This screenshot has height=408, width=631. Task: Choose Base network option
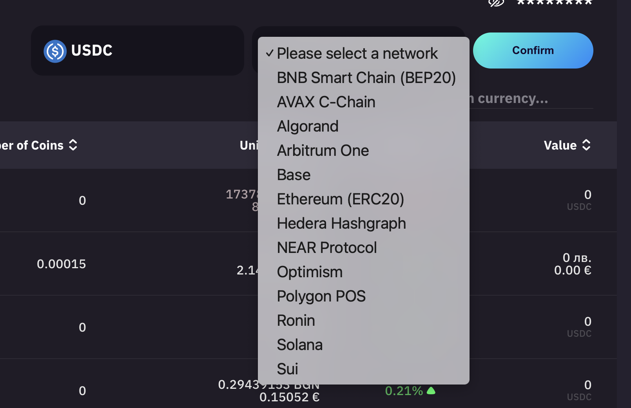pos(294,175)
